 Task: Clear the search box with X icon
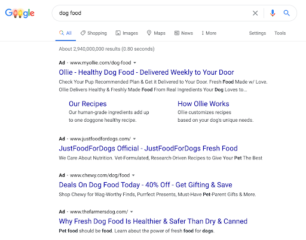pyautogui.click(x=255, y=13)
